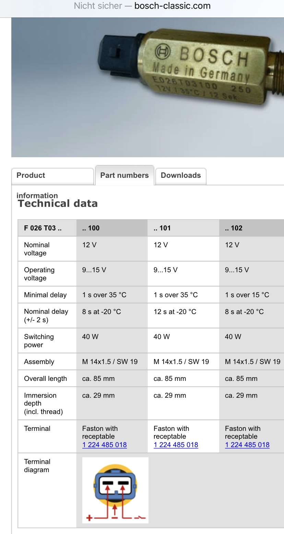
Task: Select 'M 14x1.5 / SW 19' in column 102
Action: click(252, 362)
